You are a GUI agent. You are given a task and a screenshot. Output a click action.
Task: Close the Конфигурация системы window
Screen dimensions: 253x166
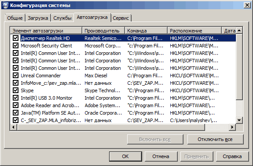[247, 5]
